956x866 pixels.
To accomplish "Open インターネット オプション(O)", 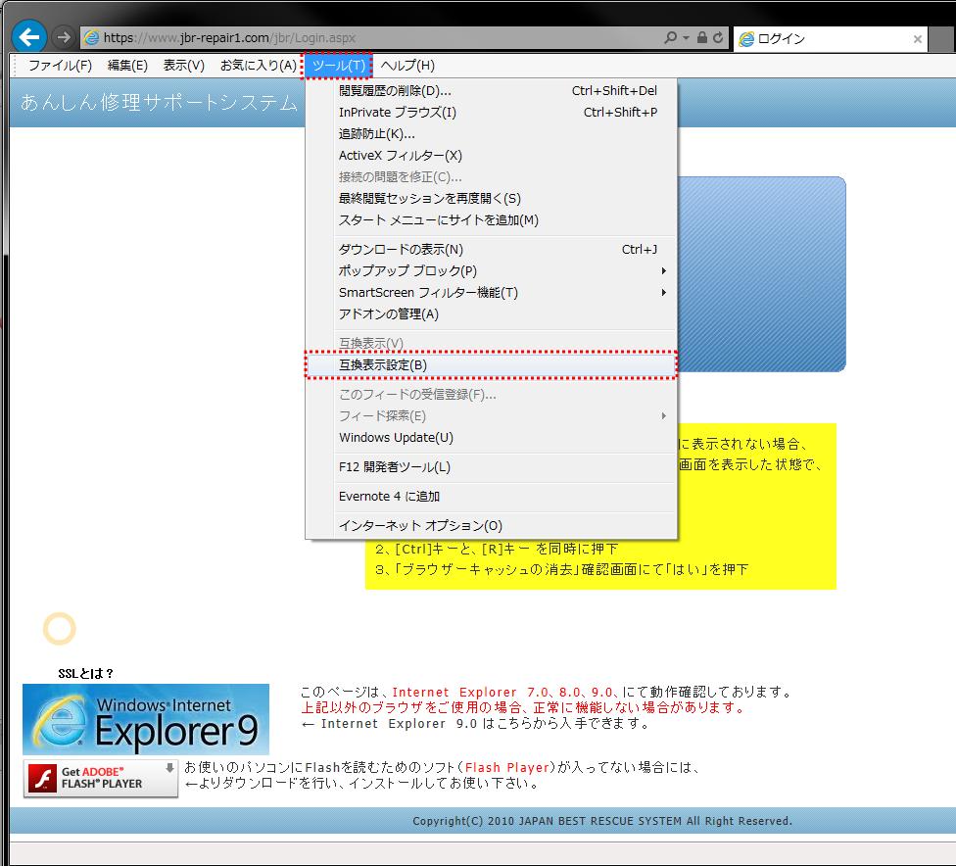I will click(x=492, y=526).
